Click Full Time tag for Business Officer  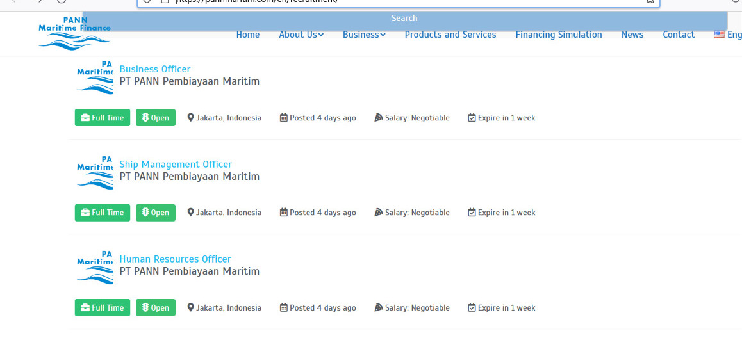103,118
